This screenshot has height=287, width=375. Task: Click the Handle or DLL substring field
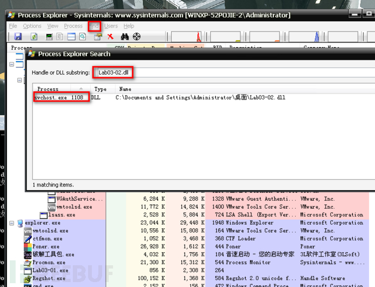click(114, 72)
